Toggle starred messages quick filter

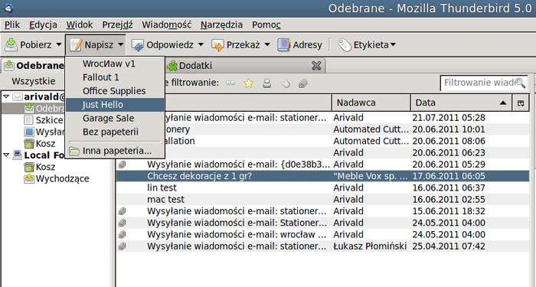click(249, 83)
